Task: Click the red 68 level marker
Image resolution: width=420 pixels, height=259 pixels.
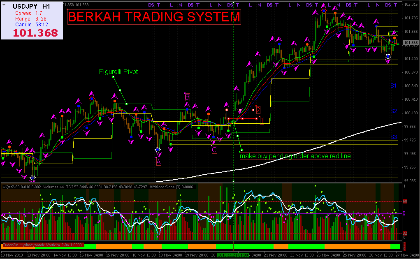Action: click(x=405, y=201)
